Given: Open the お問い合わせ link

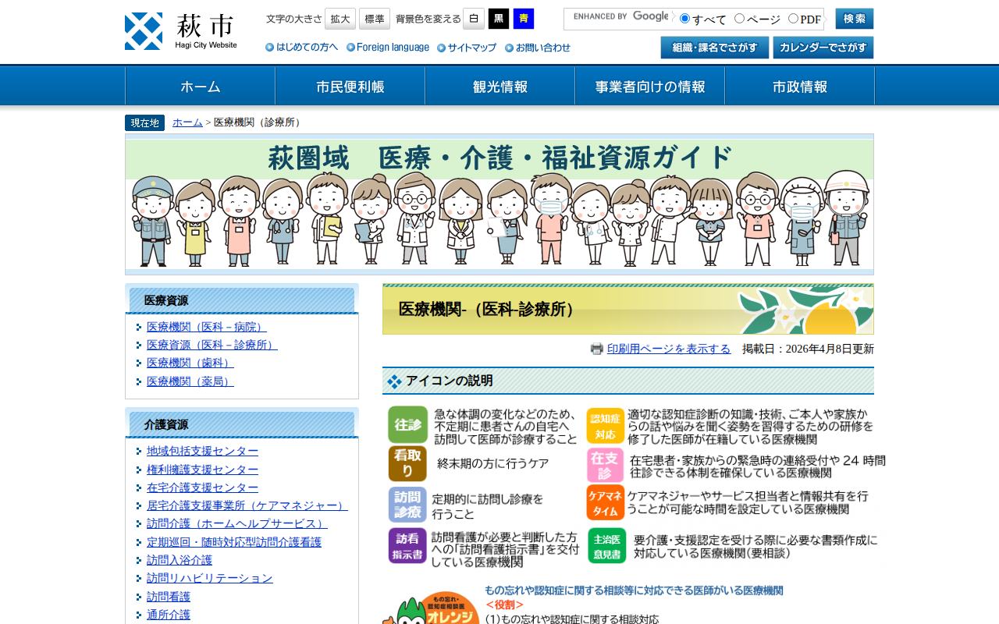Looking at the screenshot, I should pos(538,48).
